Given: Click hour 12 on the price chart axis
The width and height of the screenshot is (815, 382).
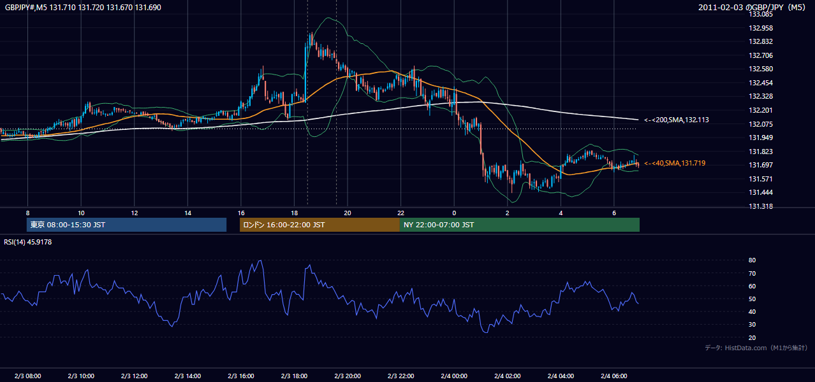Looking at the screenshot, I should [135, 213].
